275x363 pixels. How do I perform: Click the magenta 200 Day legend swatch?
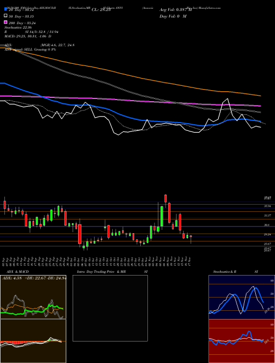tap(5, 23)
